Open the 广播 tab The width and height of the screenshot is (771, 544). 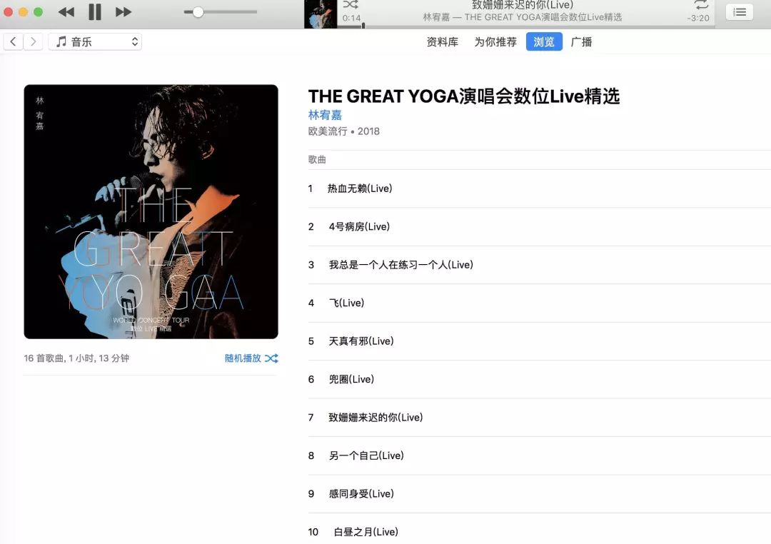click(x=581, y=42)
